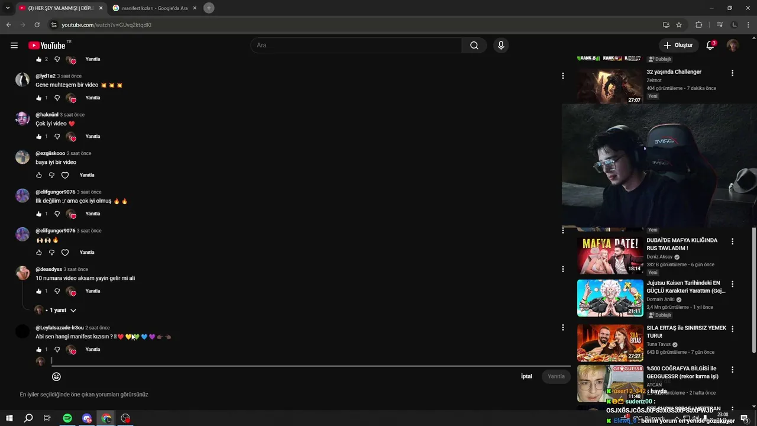Open @deasdyss channel link
Screen dimensions: 757x426
(48, 269)
